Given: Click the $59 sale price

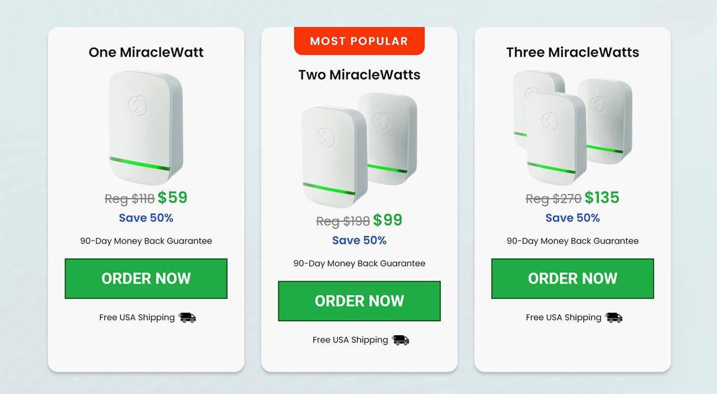Looking at the screenshot, I should pos(173,198).
